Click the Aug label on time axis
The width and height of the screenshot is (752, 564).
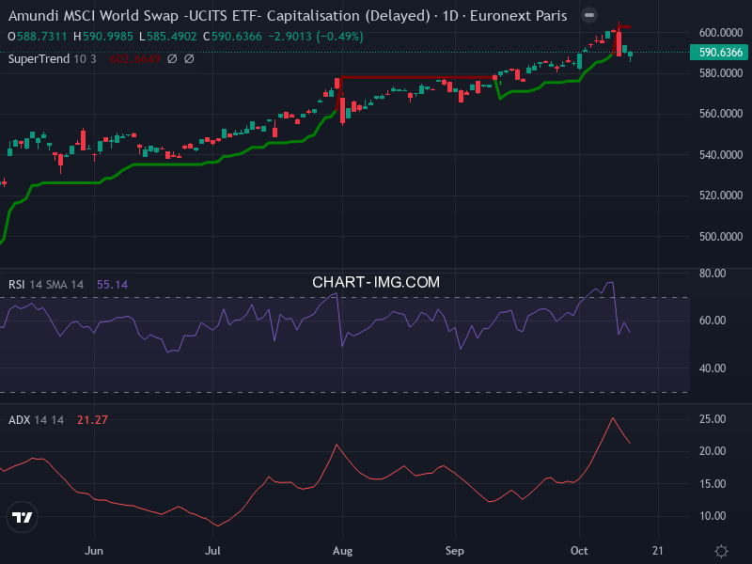tap(342, 551)
